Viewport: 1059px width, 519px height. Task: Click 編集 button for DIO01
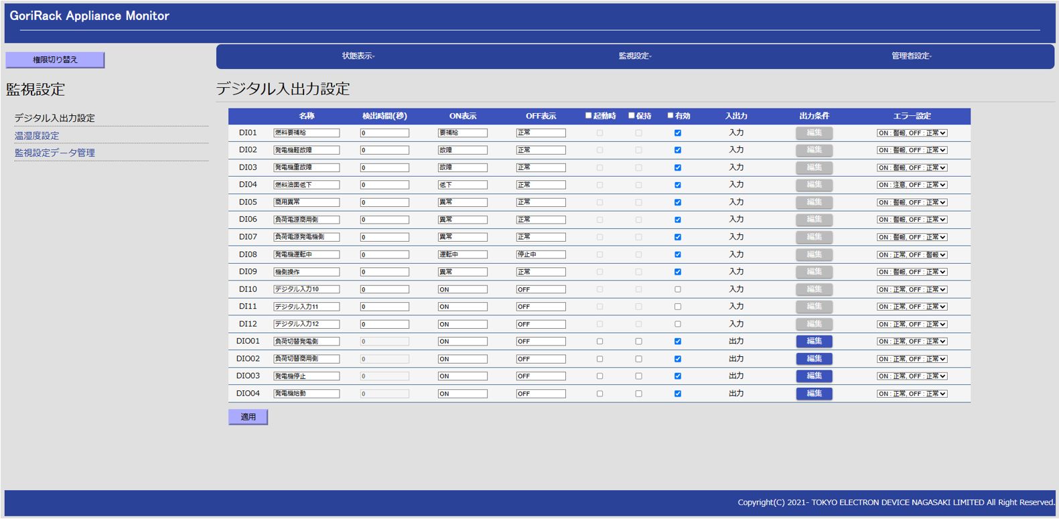point(814,342)
